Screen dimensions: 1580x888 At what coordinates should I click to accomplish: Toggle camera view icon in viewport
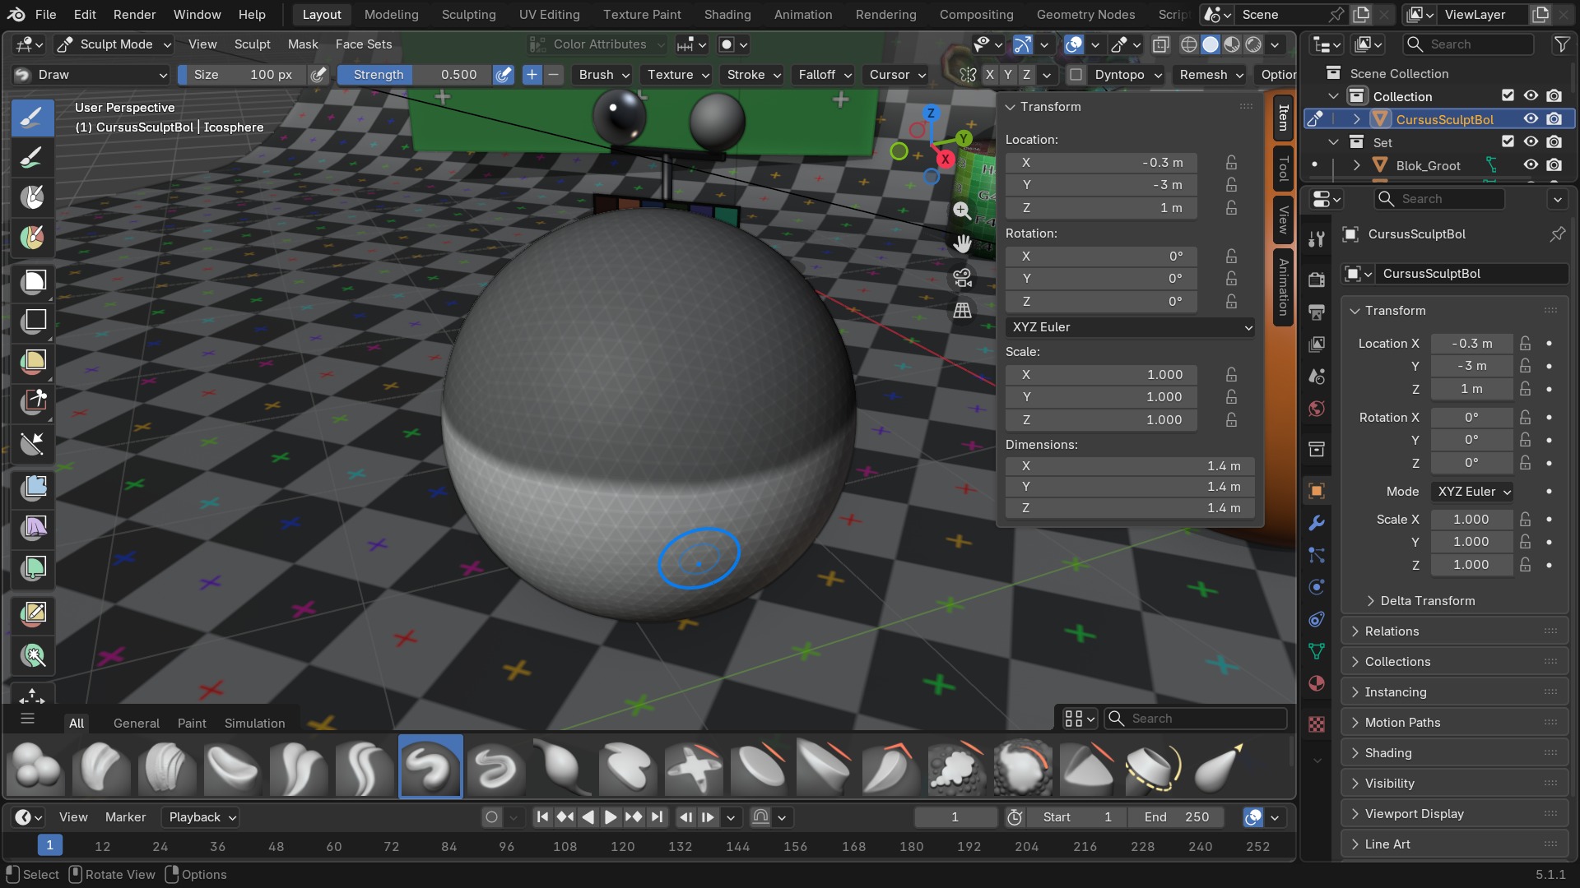pos(962,277)
